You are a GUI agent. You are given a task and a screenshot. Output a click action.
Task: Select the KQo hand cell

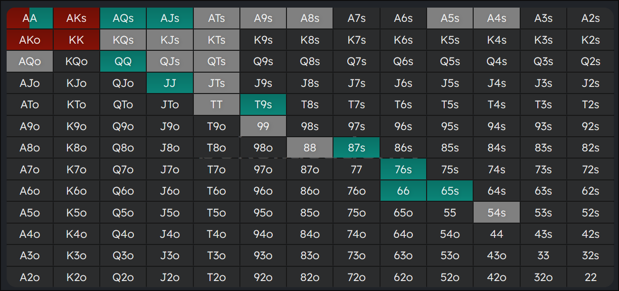pyautogui.click(x=76, y=62)
